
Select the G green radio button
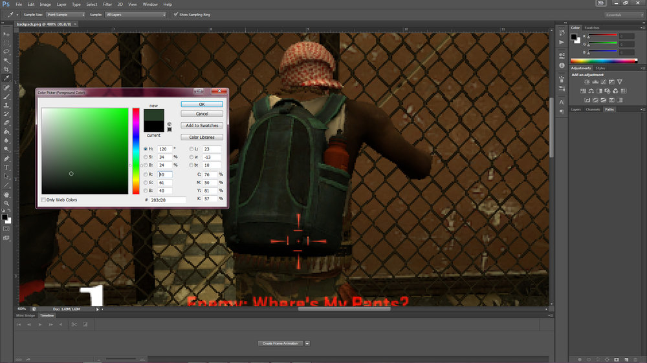(145, 183)
